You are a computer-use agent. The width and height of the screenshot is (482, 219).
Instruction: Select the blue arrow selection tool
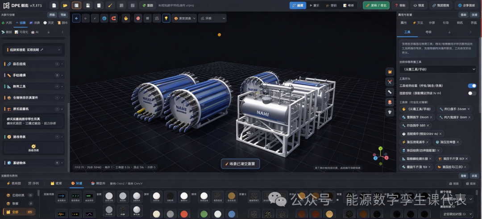tap(76, 18)
